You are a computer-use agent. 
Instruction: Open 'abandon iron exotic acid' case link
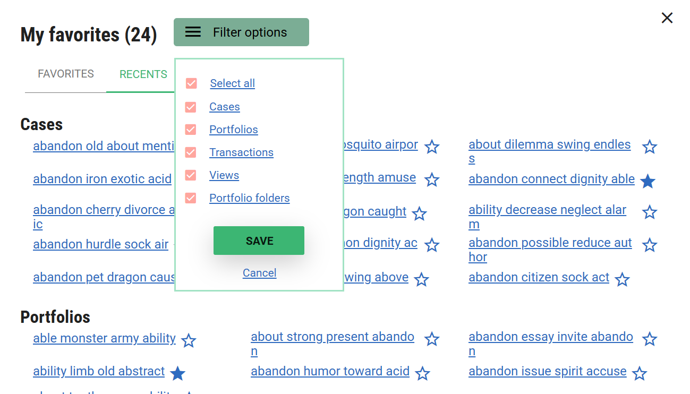coord(102,179)
